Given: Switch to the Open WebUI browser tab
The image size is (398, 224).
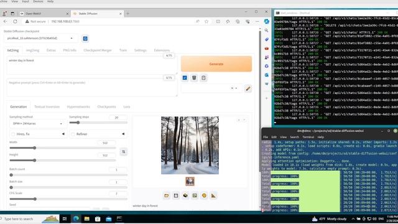Looking at the screenshot, I should (44, 14).
